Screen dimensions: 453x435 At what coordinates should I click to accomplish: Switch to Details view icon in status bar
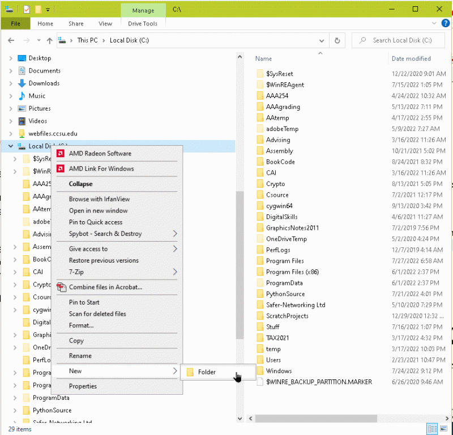tap(432, 429)
